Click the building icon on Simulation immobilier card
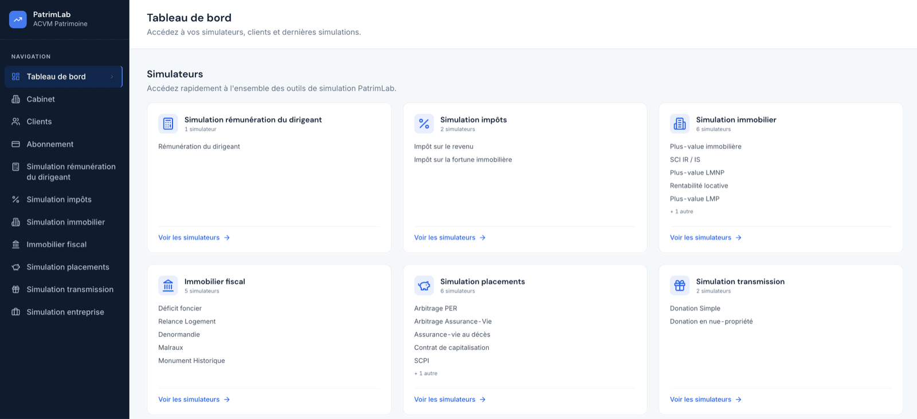This screenshot has height=419, width=917. pos(680,124)
